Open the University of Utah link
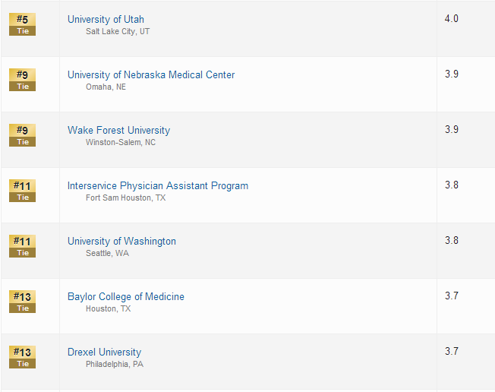Image resolution: width=495 pixels, height=392 pixels. (x=106, y=19)
